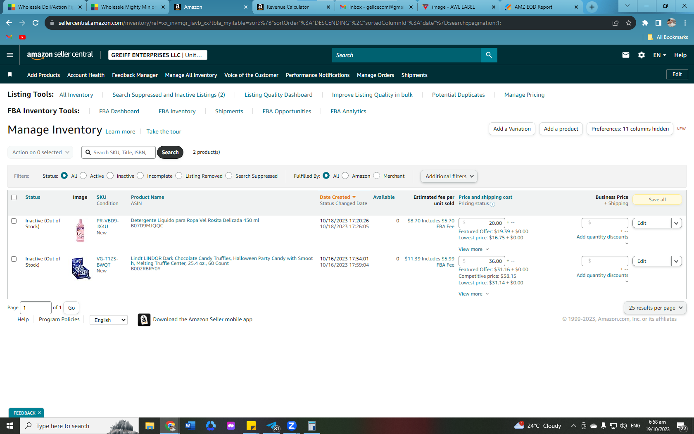This screenshot has width=694, height=434.
Task: Open the Windows Start menu
Action: [10, 426]
